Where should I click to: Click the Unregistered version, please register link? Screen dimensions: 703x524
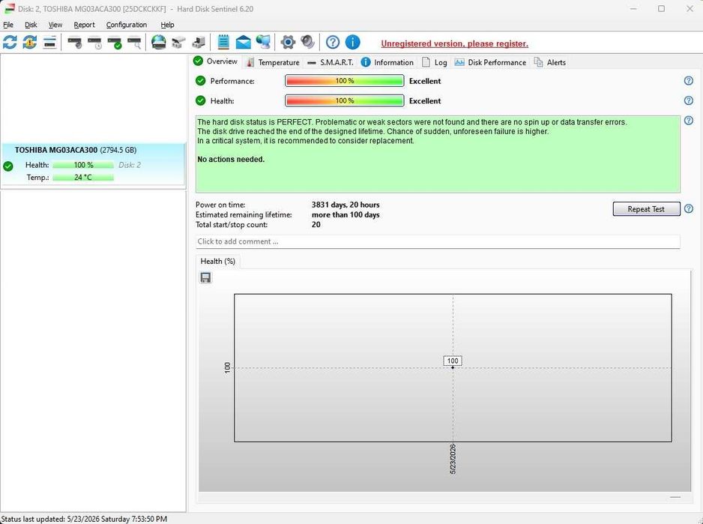coord(455,43)
